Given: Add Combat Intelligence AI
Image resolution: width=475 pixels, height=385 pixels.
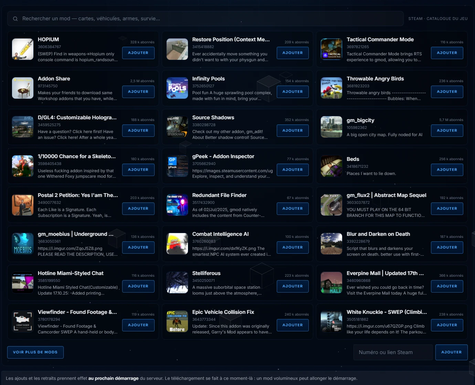Looking at the screenshot, I should tap(293, 247).
